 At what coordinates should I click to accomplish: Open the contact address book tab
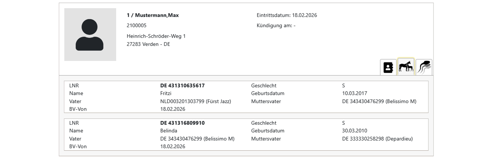click(388, 68)
